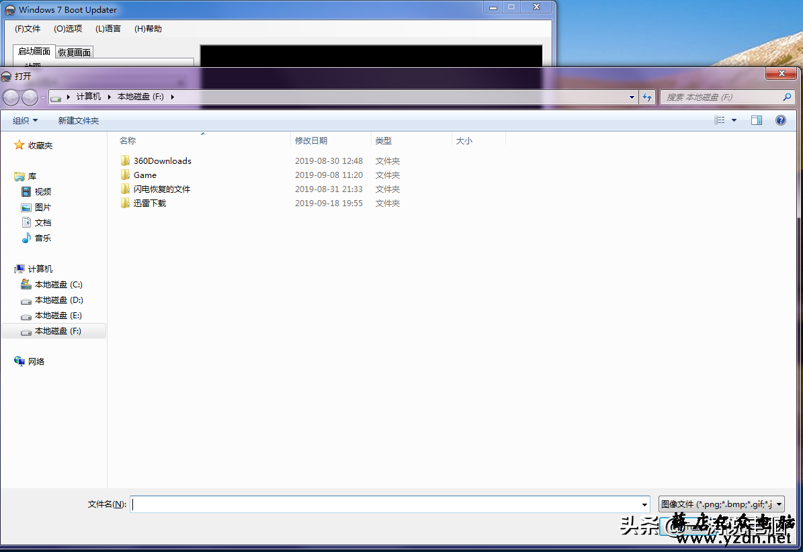This screenshot has height=552, width=803.
Task: Open the 视频 library
Action: click(x=42, y=192)
